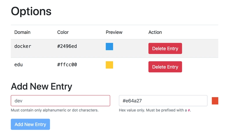This screenshot has height=138, width=232.
Task: Select the #2496ed color value
Action: pyautogui.click(x=67, y=46)
